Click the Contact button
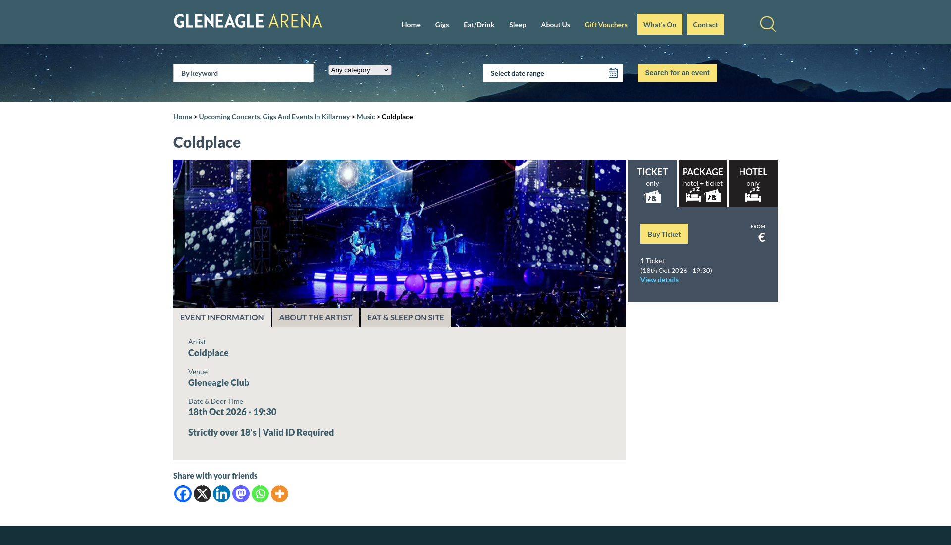951x545 pixels. click(x=705, y=24)
